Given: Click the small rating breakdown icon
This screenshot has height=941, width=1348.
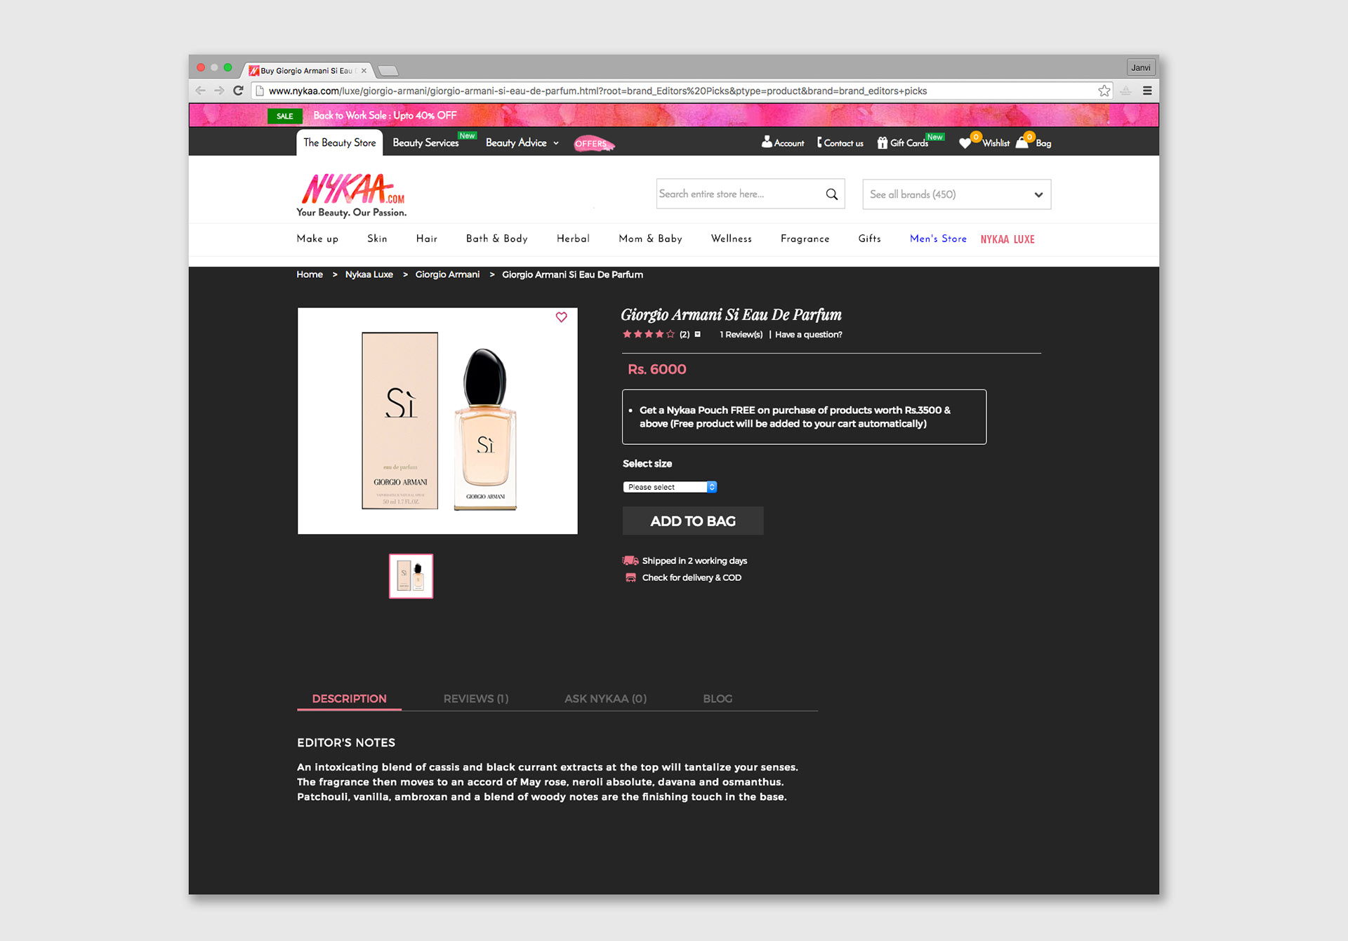Looking at the screenshot, I should coord(697,334).
